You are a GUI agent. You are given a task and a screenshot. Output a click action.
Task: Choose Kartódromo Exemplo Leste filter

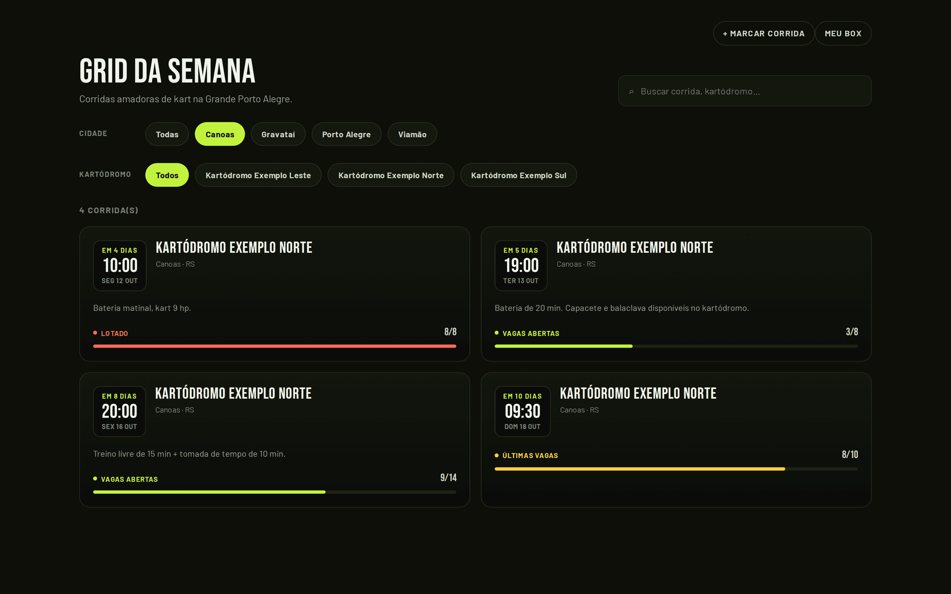point(258,175)
